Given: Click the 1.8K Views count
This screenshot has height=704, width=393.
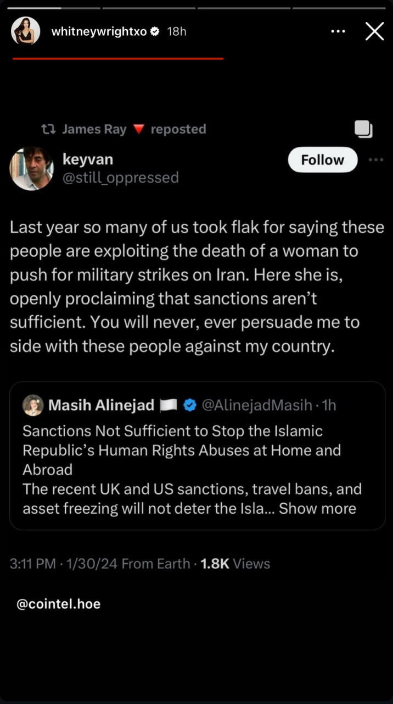Looking at the screenshot, I should (x=235, y=564).
